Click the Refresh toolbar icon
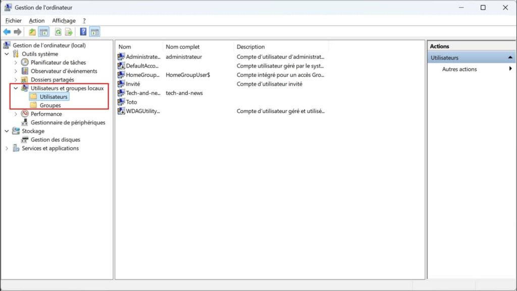 coord(57,31)
